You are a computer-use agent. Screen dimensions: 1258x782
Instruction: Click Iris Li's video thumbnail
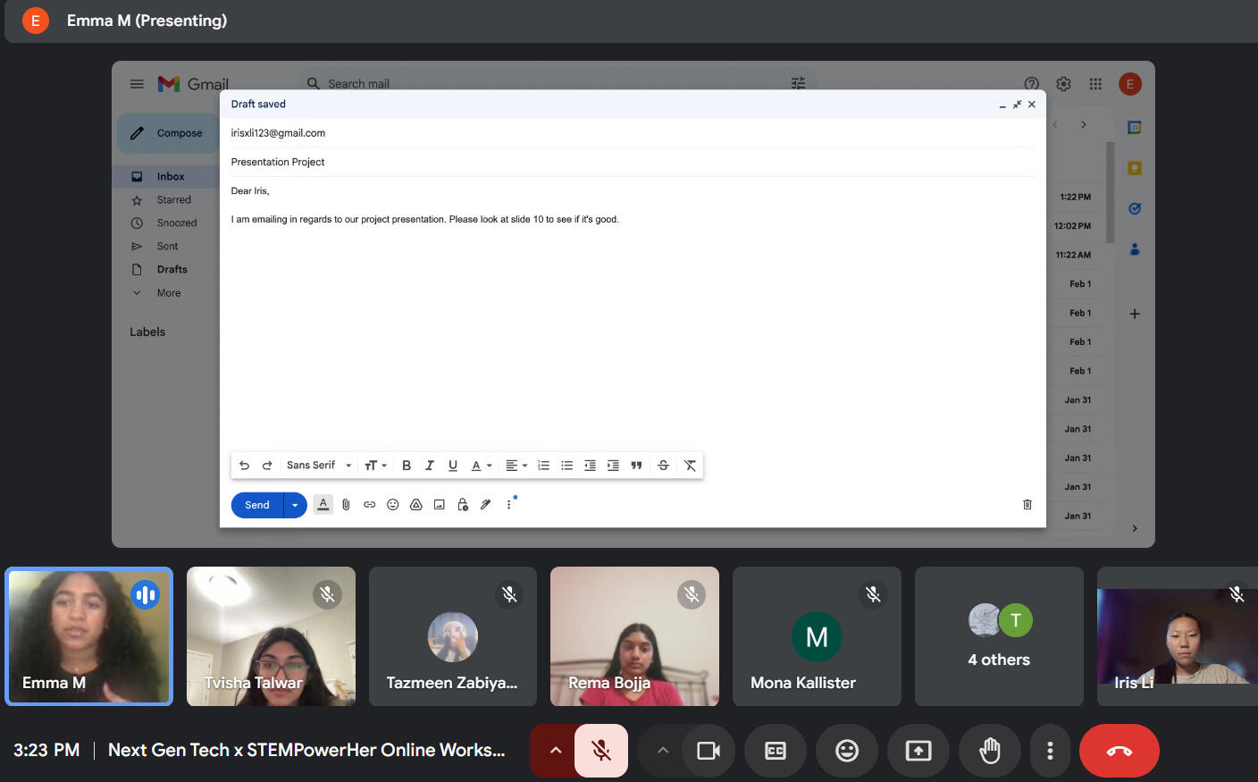pyautogui.click(x=1178, y=636)
